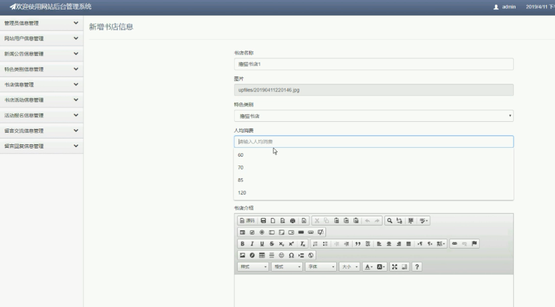Screen dimensions: 555x307
Task: Open the editor help question mark icon
Action: pyautogui.click(x=417, y=267)
